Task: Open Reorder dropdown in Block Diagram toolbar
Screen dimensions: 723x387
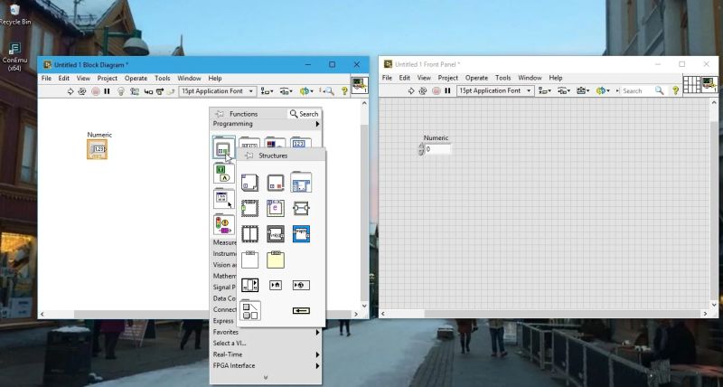Action: pyautogui.click(x=306, y=91)
